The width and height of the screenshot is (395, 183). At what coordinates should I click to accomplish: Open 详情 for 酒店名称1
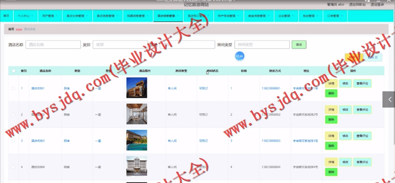[331, 84]
